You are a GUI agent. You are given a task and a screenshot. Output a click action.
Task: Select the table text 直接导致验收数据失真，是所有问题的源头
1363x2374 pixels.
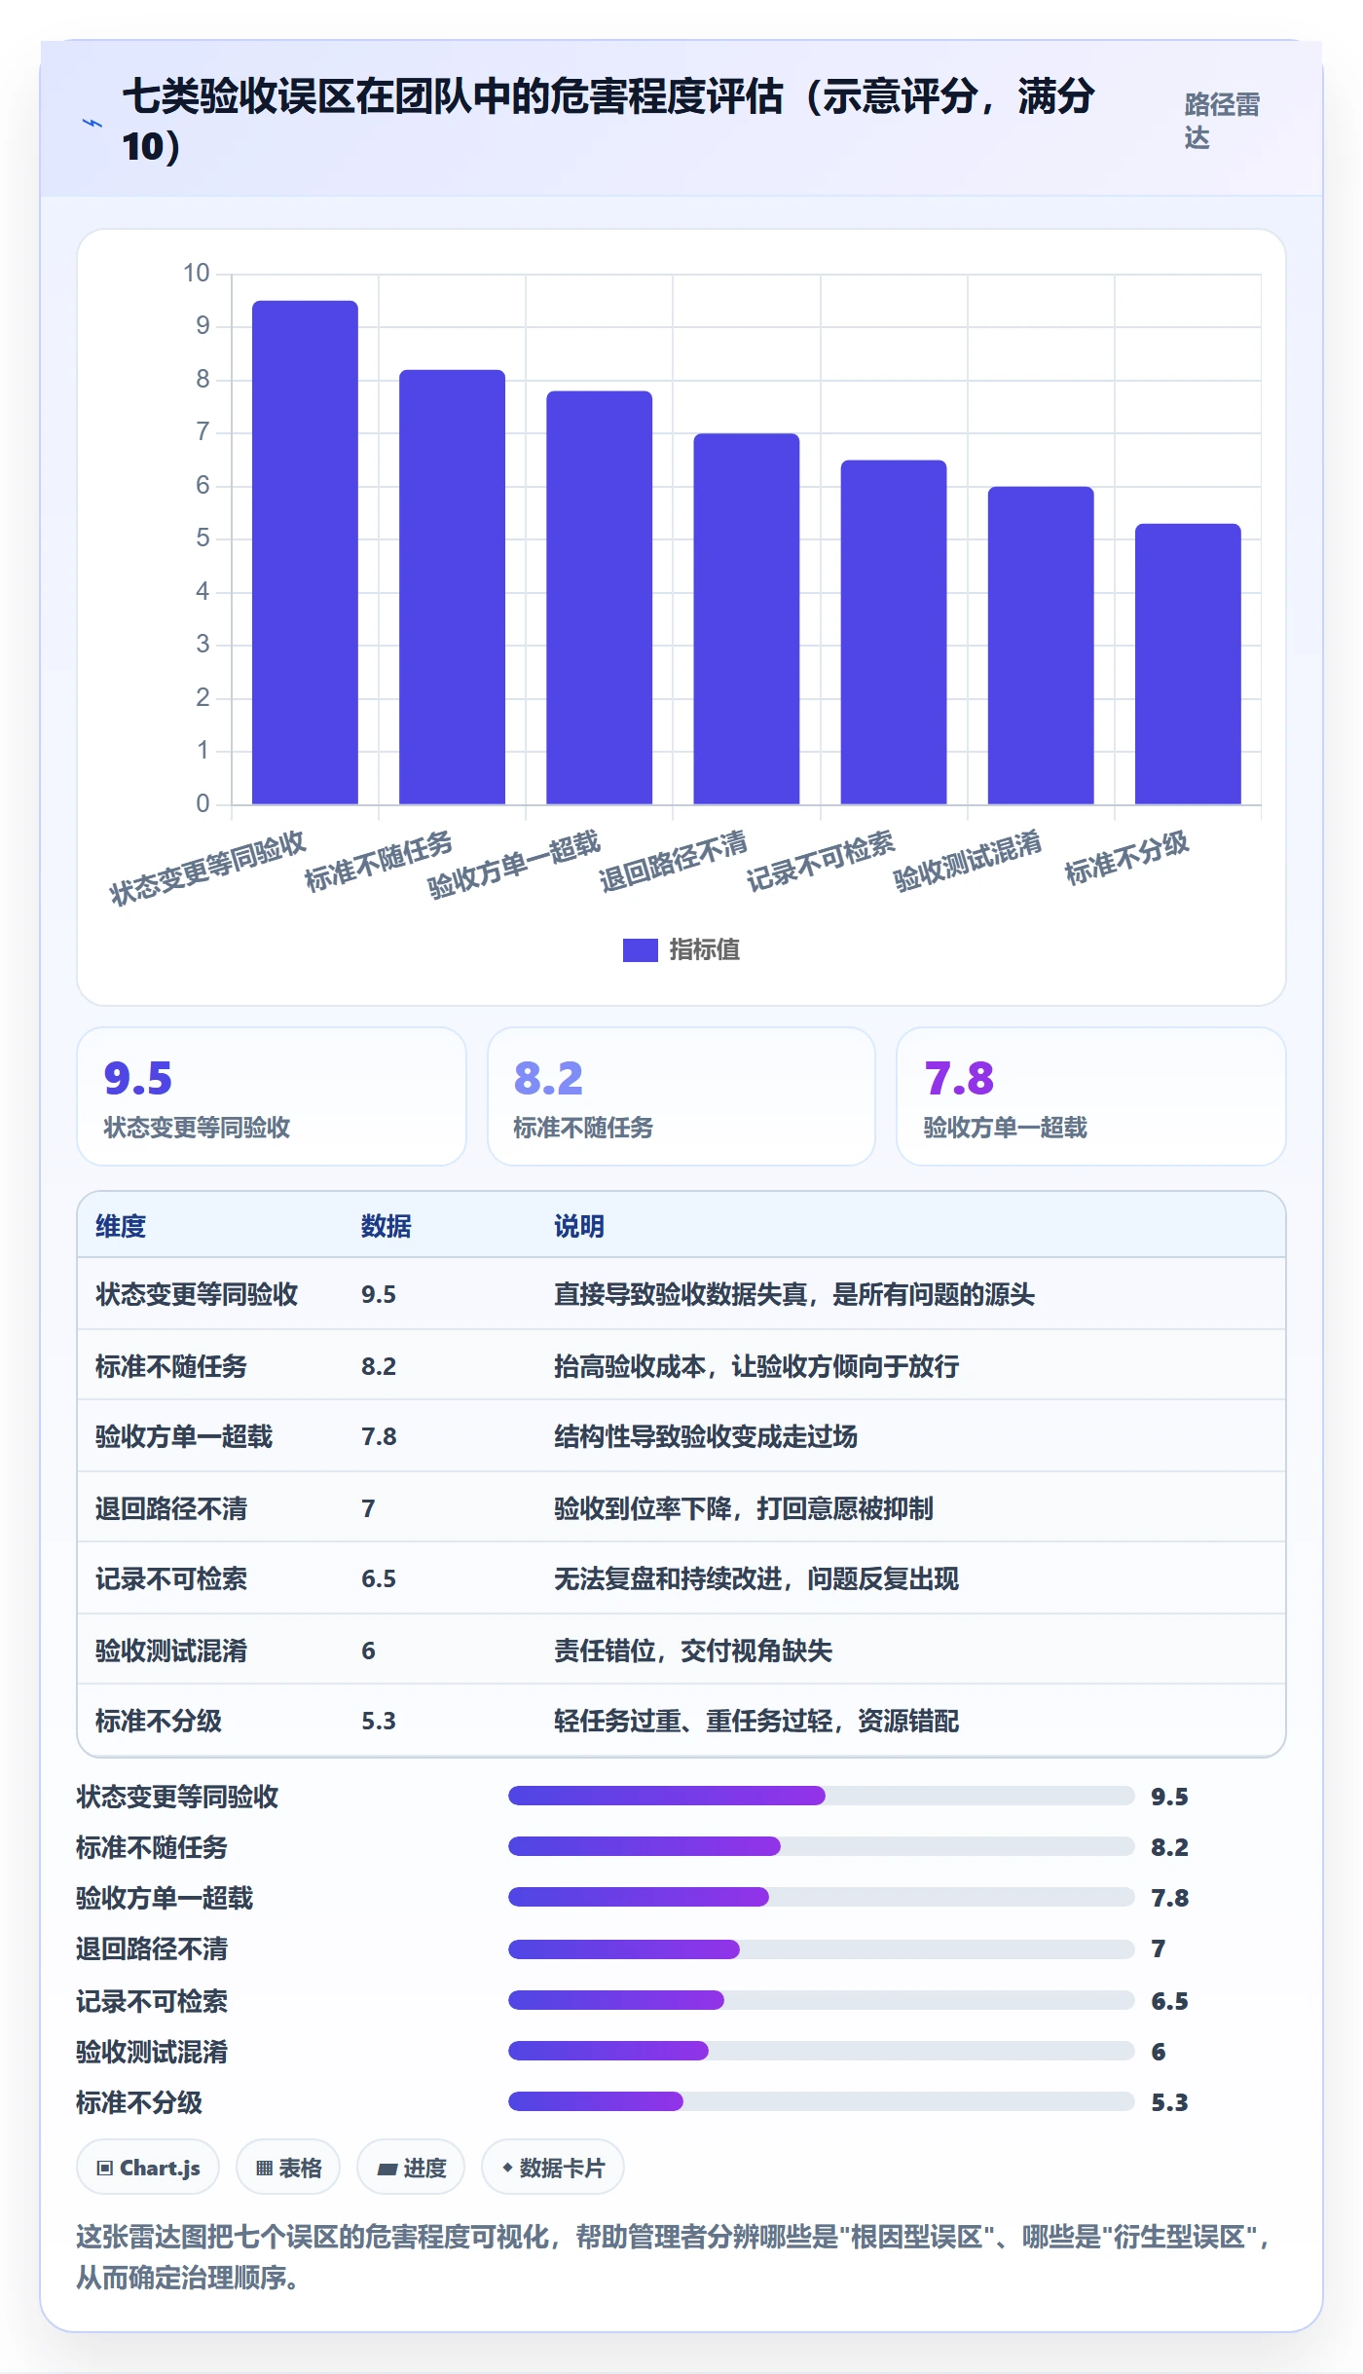(x=794, y=1294)
